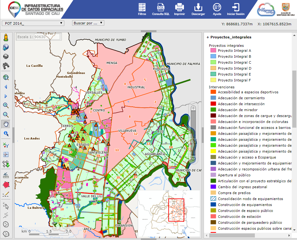Expand the Proyectos_integrales legend group
Screen dimensions: 297x240
(x=208, y=37)
